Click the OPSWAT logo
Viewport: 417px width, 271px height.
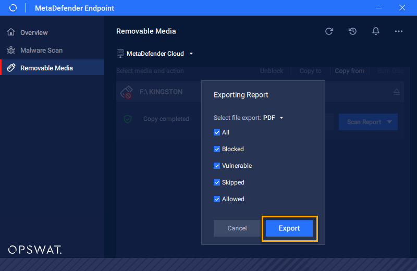click(35, 250)
